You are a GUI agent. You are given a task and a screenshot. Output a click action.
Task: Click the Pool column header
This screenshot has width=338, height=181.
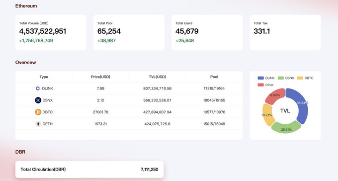[x=214, y=77]
